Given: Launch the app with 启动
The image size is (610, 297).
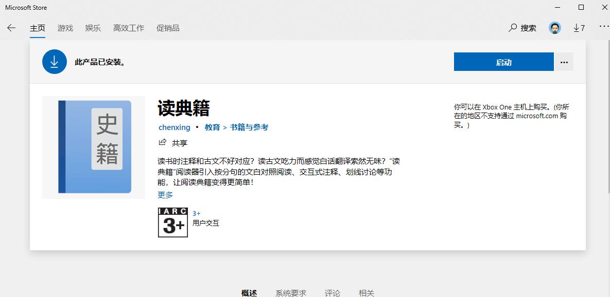Looking at the screenshot, I should click(504, 61).
